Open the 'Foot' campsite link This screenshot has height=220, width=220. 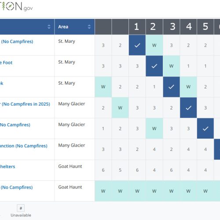click(6, 62)
